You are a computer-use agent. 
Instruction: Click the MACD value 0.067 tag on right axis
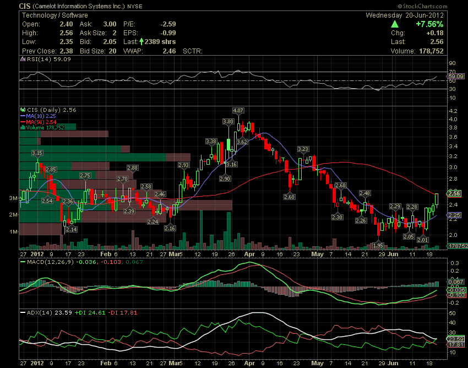[x=456, y=282]
